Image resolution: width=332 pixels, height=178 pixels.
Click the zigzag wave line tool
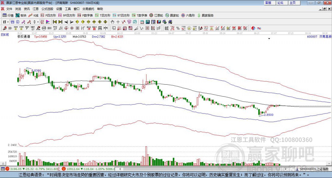click(x=141, y=28)
